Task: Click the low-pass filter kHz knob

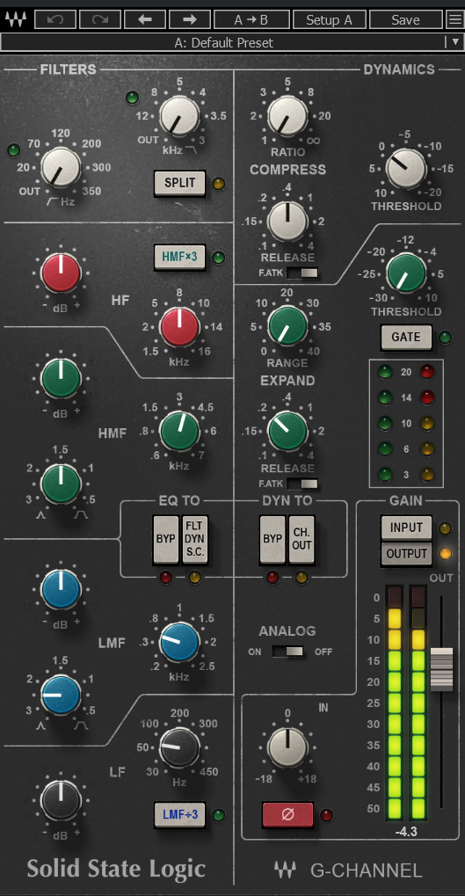Action: pos(179,115)
